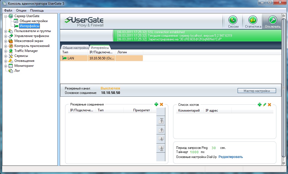
Task: Click the main panel vertical scrollbar thumb
Action: [284, 87]
